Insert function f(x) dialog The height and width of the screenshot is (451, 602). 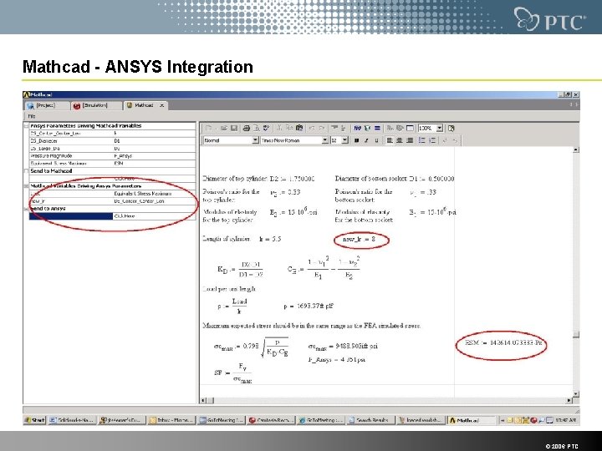click(x=357, y=128)
